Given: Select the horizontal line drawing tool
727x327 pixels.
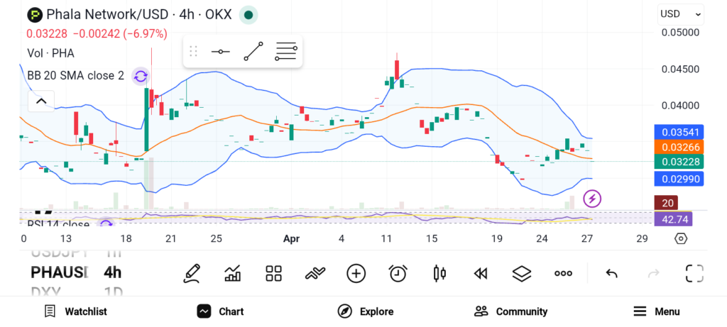Looking at the screenshot, I should click(221, 52).
